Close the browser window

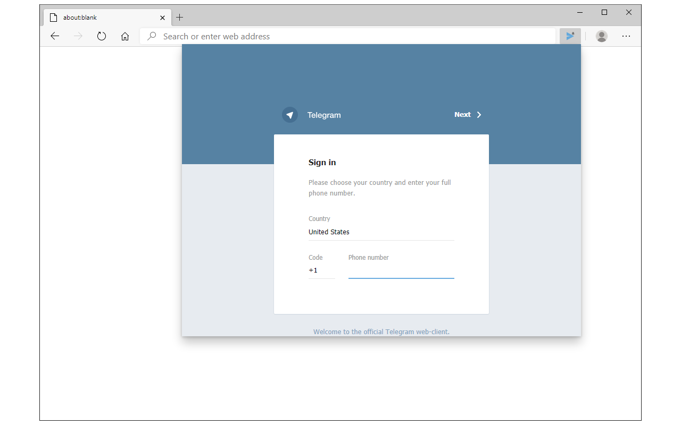[x=629, y=12]
